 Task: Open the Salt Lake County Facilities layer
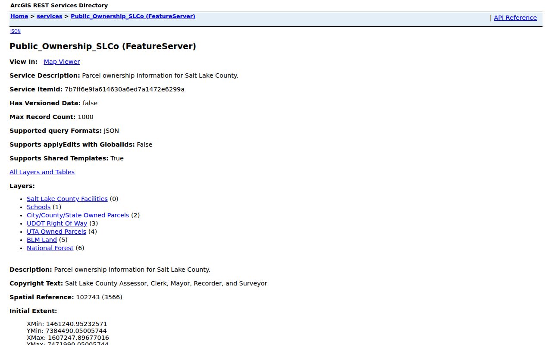67,199
